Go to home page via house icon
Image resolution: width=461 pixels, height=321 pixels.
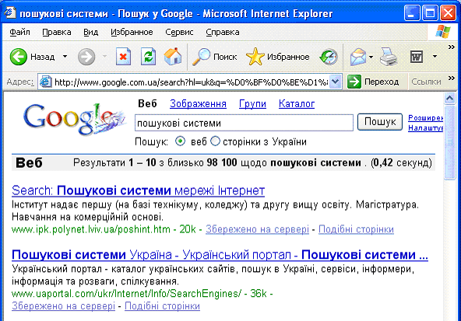tap(173, 56)
